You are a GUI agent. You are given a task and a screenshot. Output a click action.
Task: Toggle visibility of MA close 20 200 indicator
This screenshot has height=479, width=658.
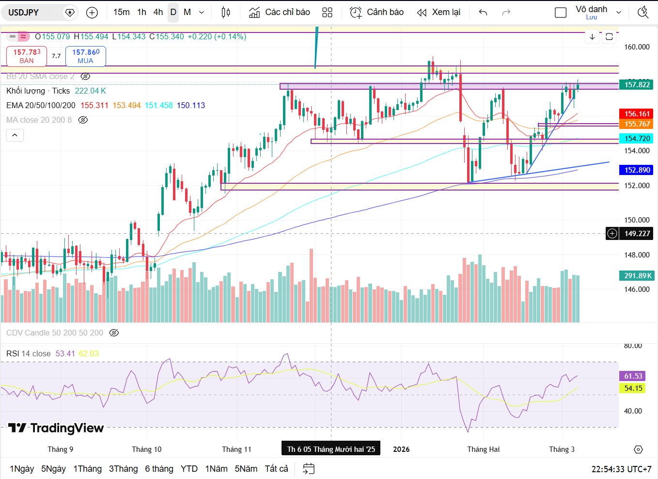tap(83, 120)
